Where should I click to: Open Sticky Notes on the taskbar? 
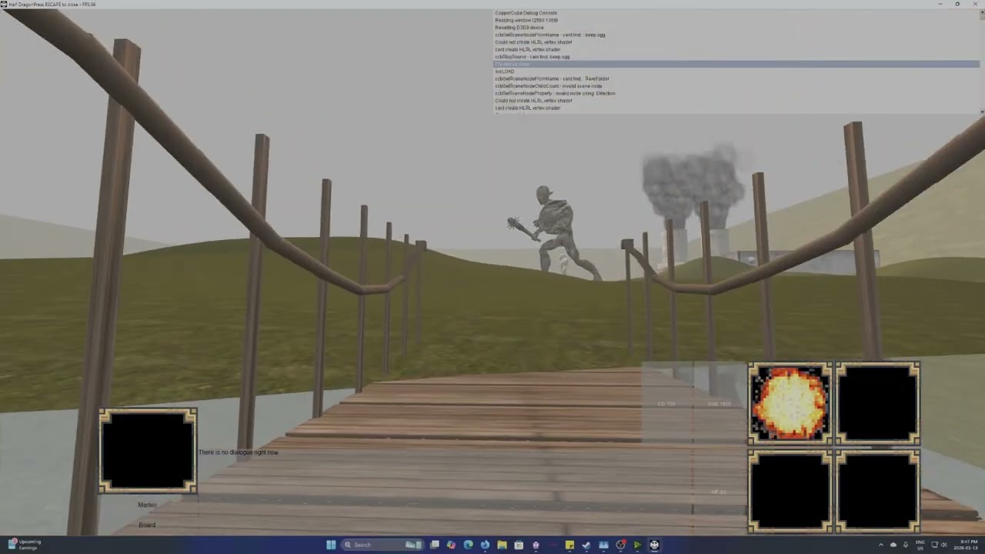click(x=569, y=545)
